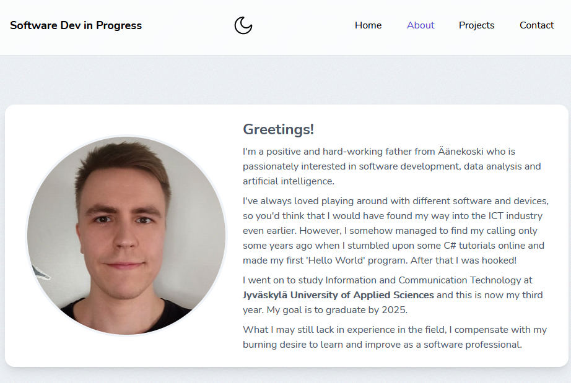The height and width of the screenshot is (383, 571).
Task: Click the 'Greetings!' heading
Action: coord(278,129)
